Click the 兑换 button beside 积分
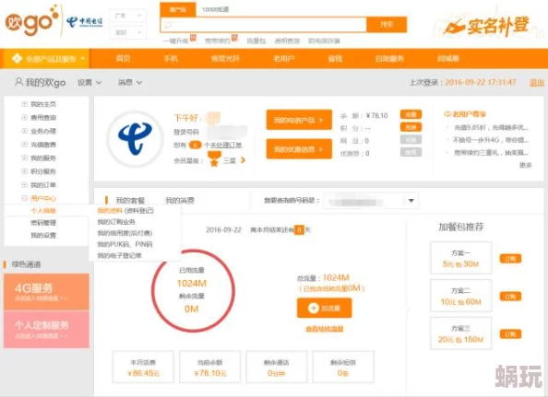 pos(411,127)
